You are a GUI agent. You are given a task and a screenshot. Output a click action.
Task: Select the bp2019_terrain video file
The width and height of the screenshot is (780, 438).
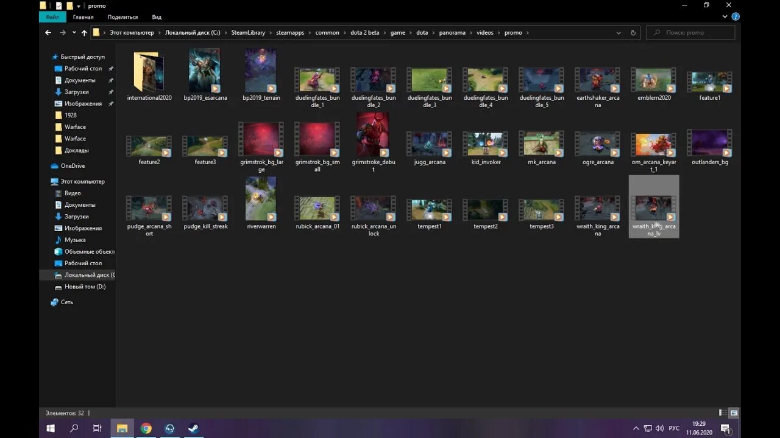tap(261, 75)
